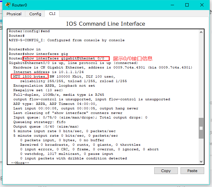Click '5 minute output rate' line

coord(66,136)
